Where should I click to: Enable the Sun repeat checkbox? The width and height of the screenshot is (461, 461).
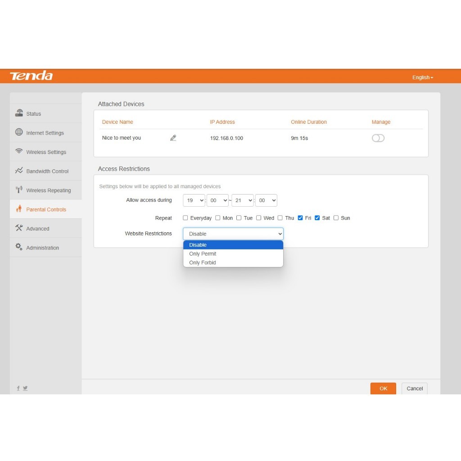click(x=336, y=218)
